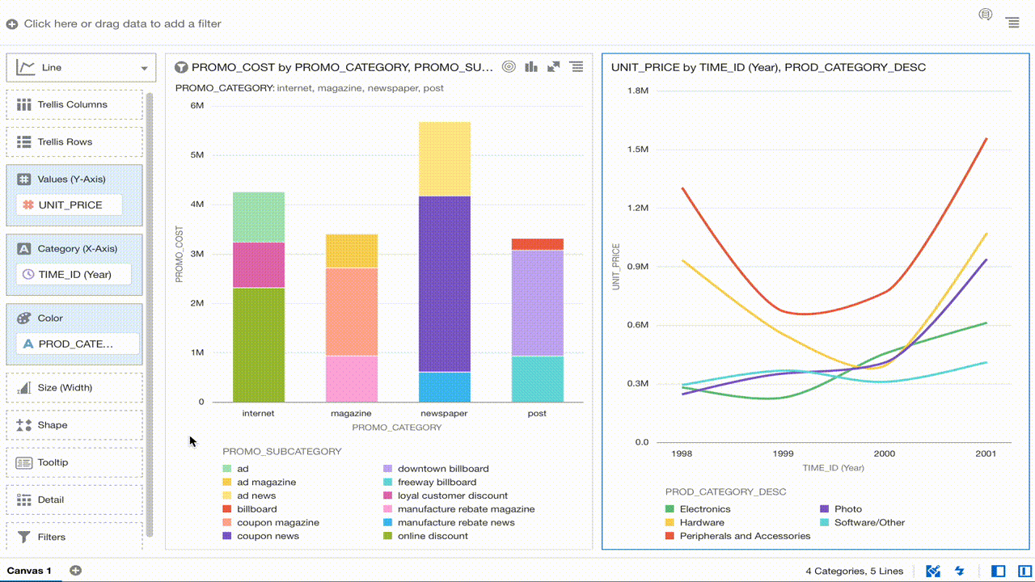Click the Hardware legend swatch

(670, 523)
